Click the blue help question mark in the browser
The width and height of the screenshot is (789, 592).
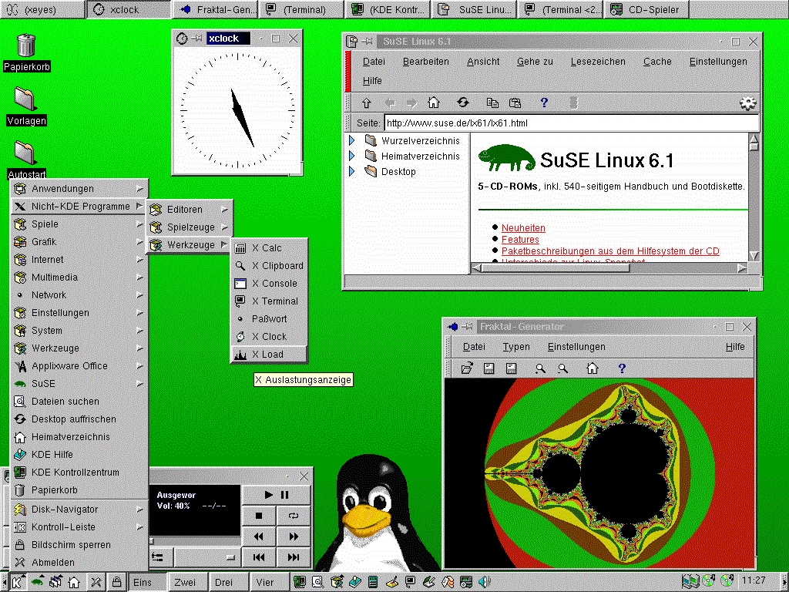click(543, 102)
